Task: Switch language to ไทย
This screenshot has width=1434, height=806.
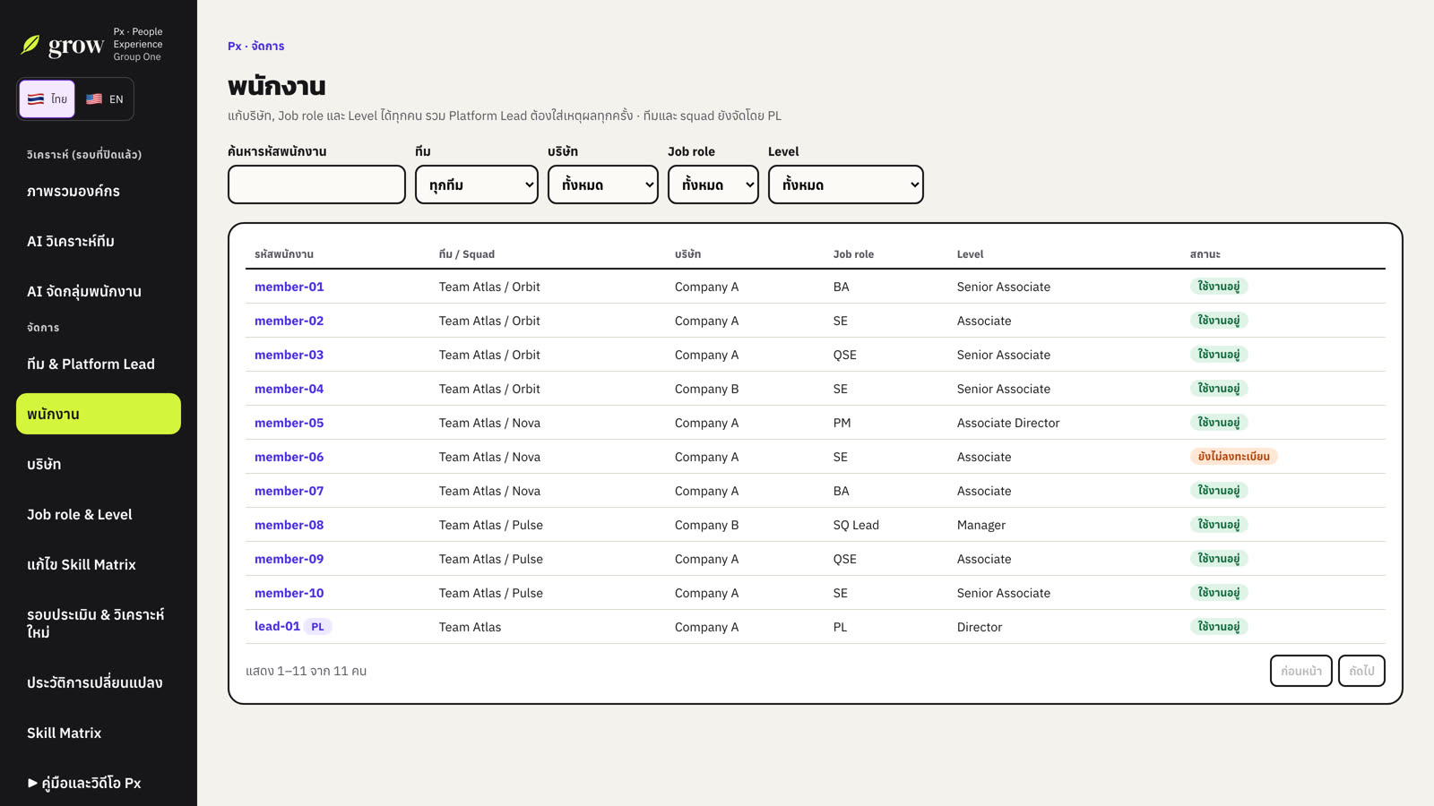Action: [x=48, y=99]
